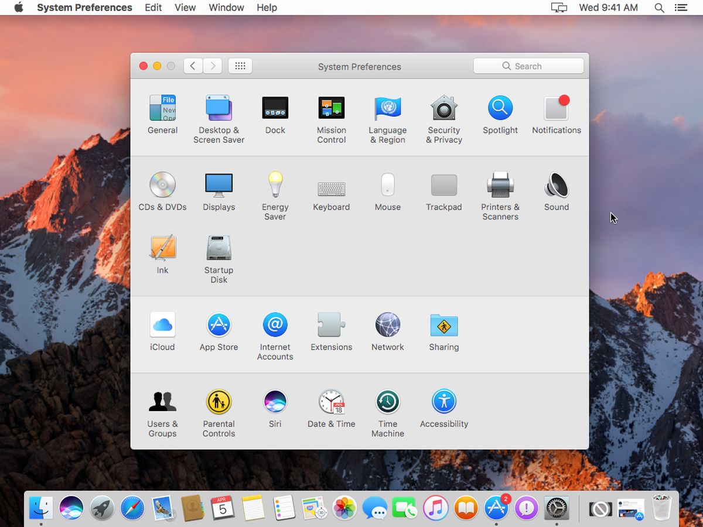Open the Sound preferences pane
This screenshot has height=527, width=703.
556,192
